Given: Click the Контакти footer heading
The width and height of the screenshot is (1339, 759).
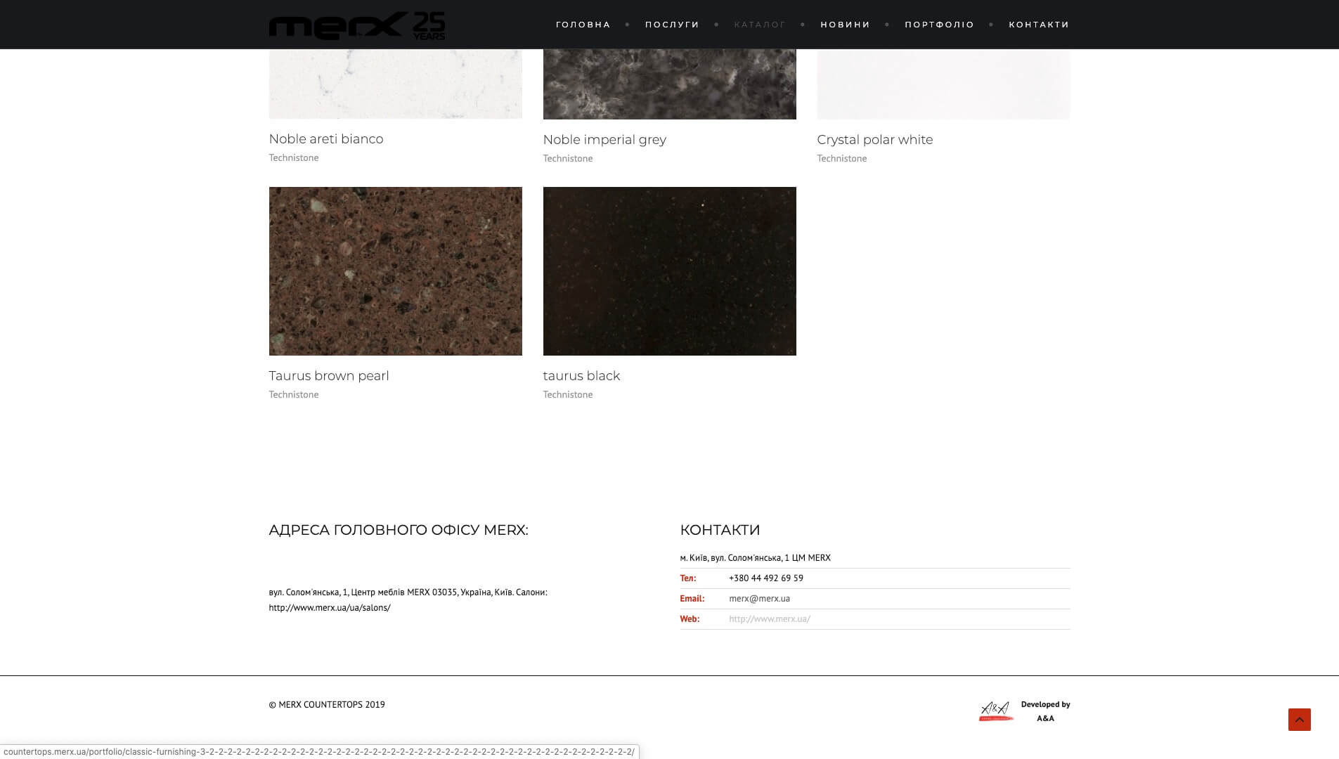Looking at the screenshot, I should pos(720,530).
